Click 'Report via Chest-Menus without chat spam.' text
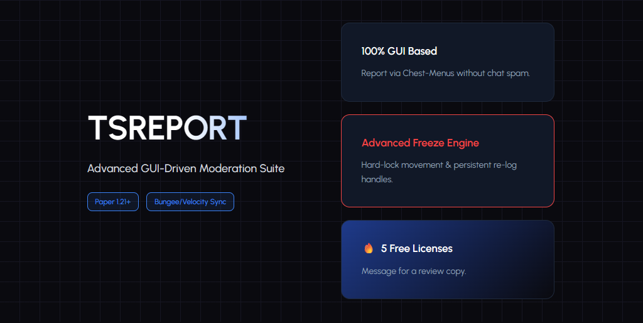Image resolution: width=643 pixels, height=323 pixels. click(445, 73)
